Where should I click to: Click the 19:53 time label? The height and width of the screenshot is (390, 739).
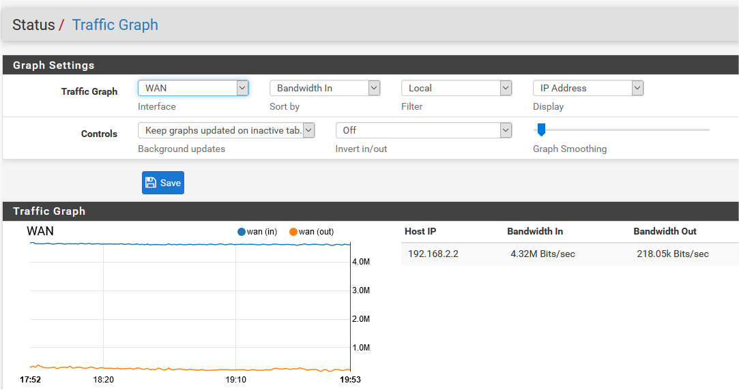click(x=350, y=380)
